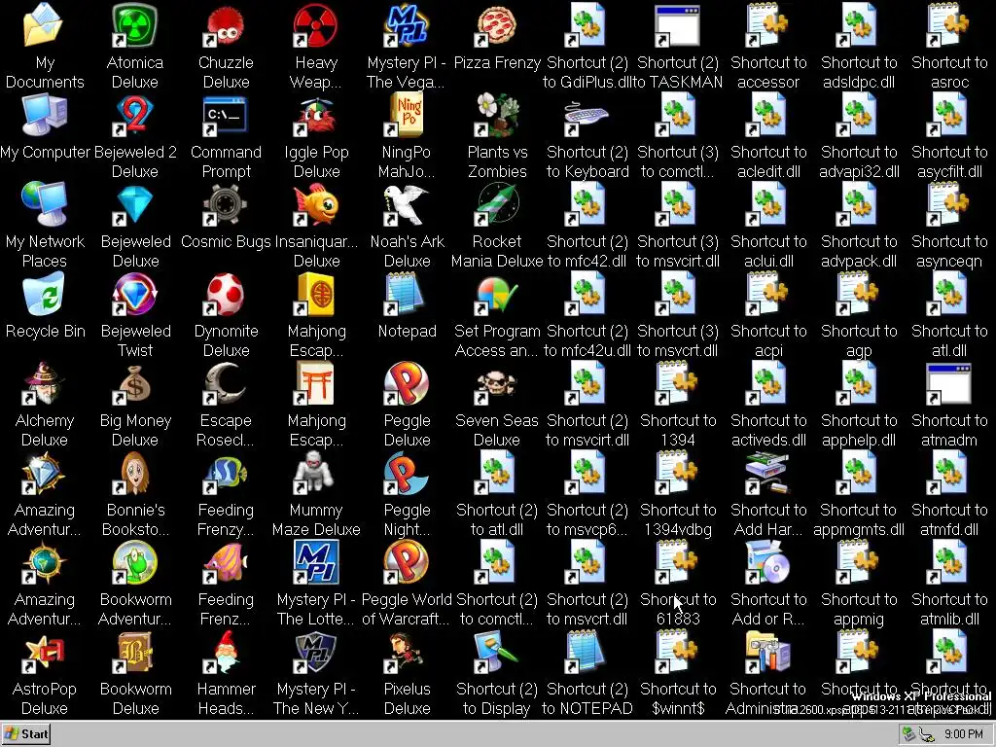
Task: Select Shortcut to 1394vdbg icon
Action: [x=678, y=473]
